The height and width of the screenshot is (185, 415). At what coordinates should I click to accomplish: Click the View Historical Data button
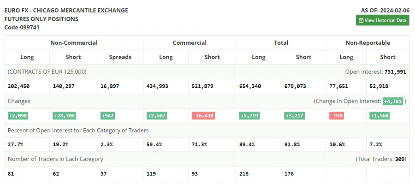(x=382, y=20)
